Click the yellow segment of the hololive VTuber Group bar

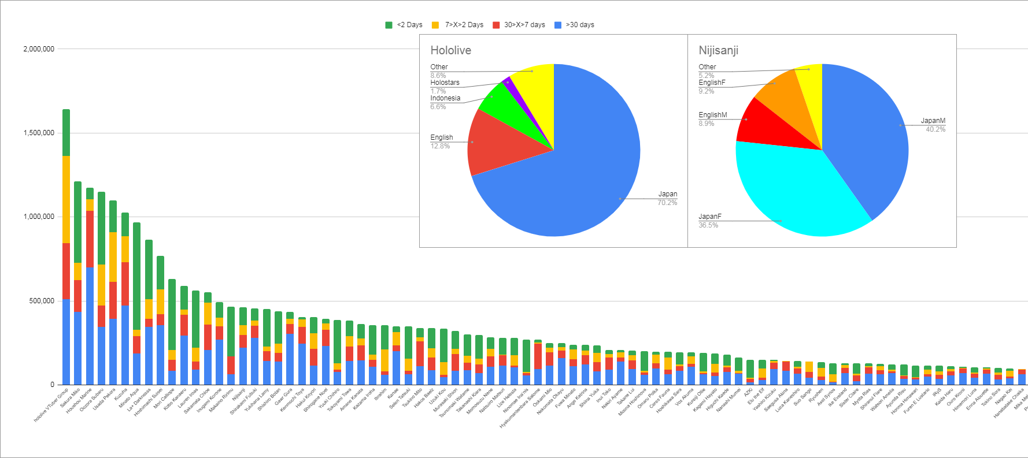(x=66, y=199)
